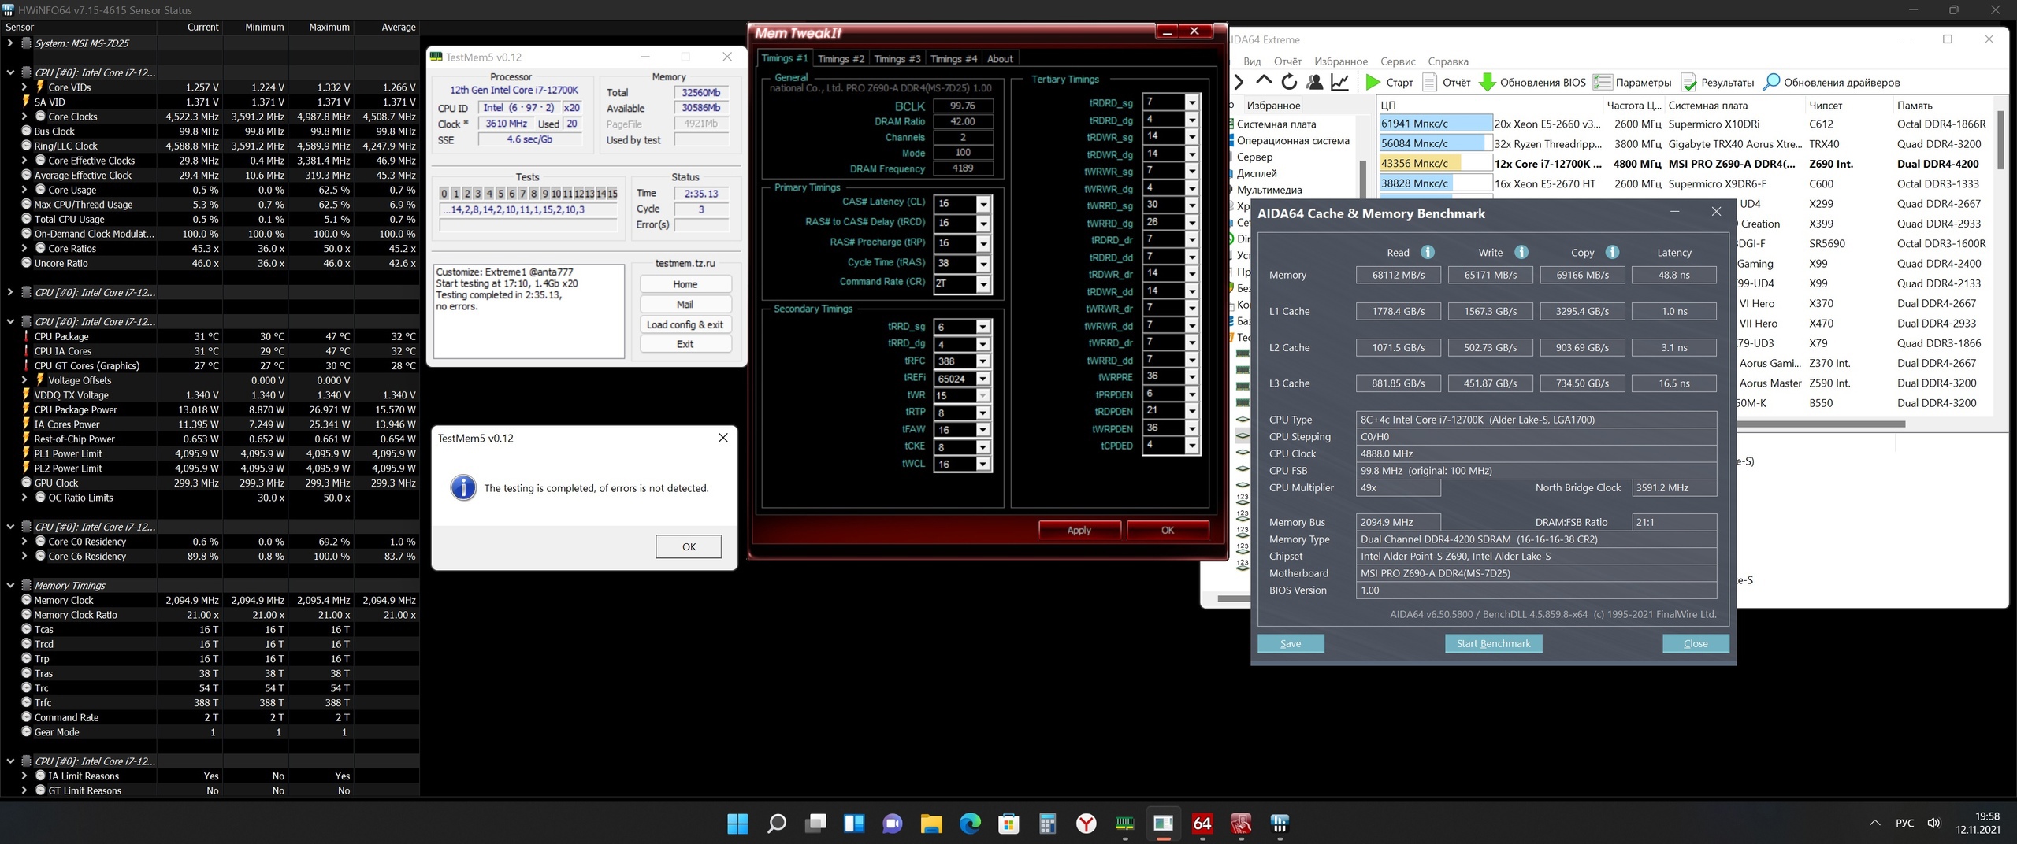Launch Microsoft Edge from the taskbar
Image resolution: width=2017 pixels, height=844 pixels.
coord(970,824)
